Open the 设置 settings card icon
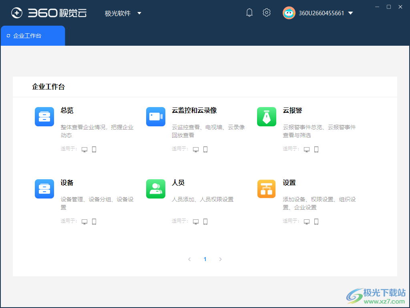This screenshot has width=410, height=308. coord(266,188)
